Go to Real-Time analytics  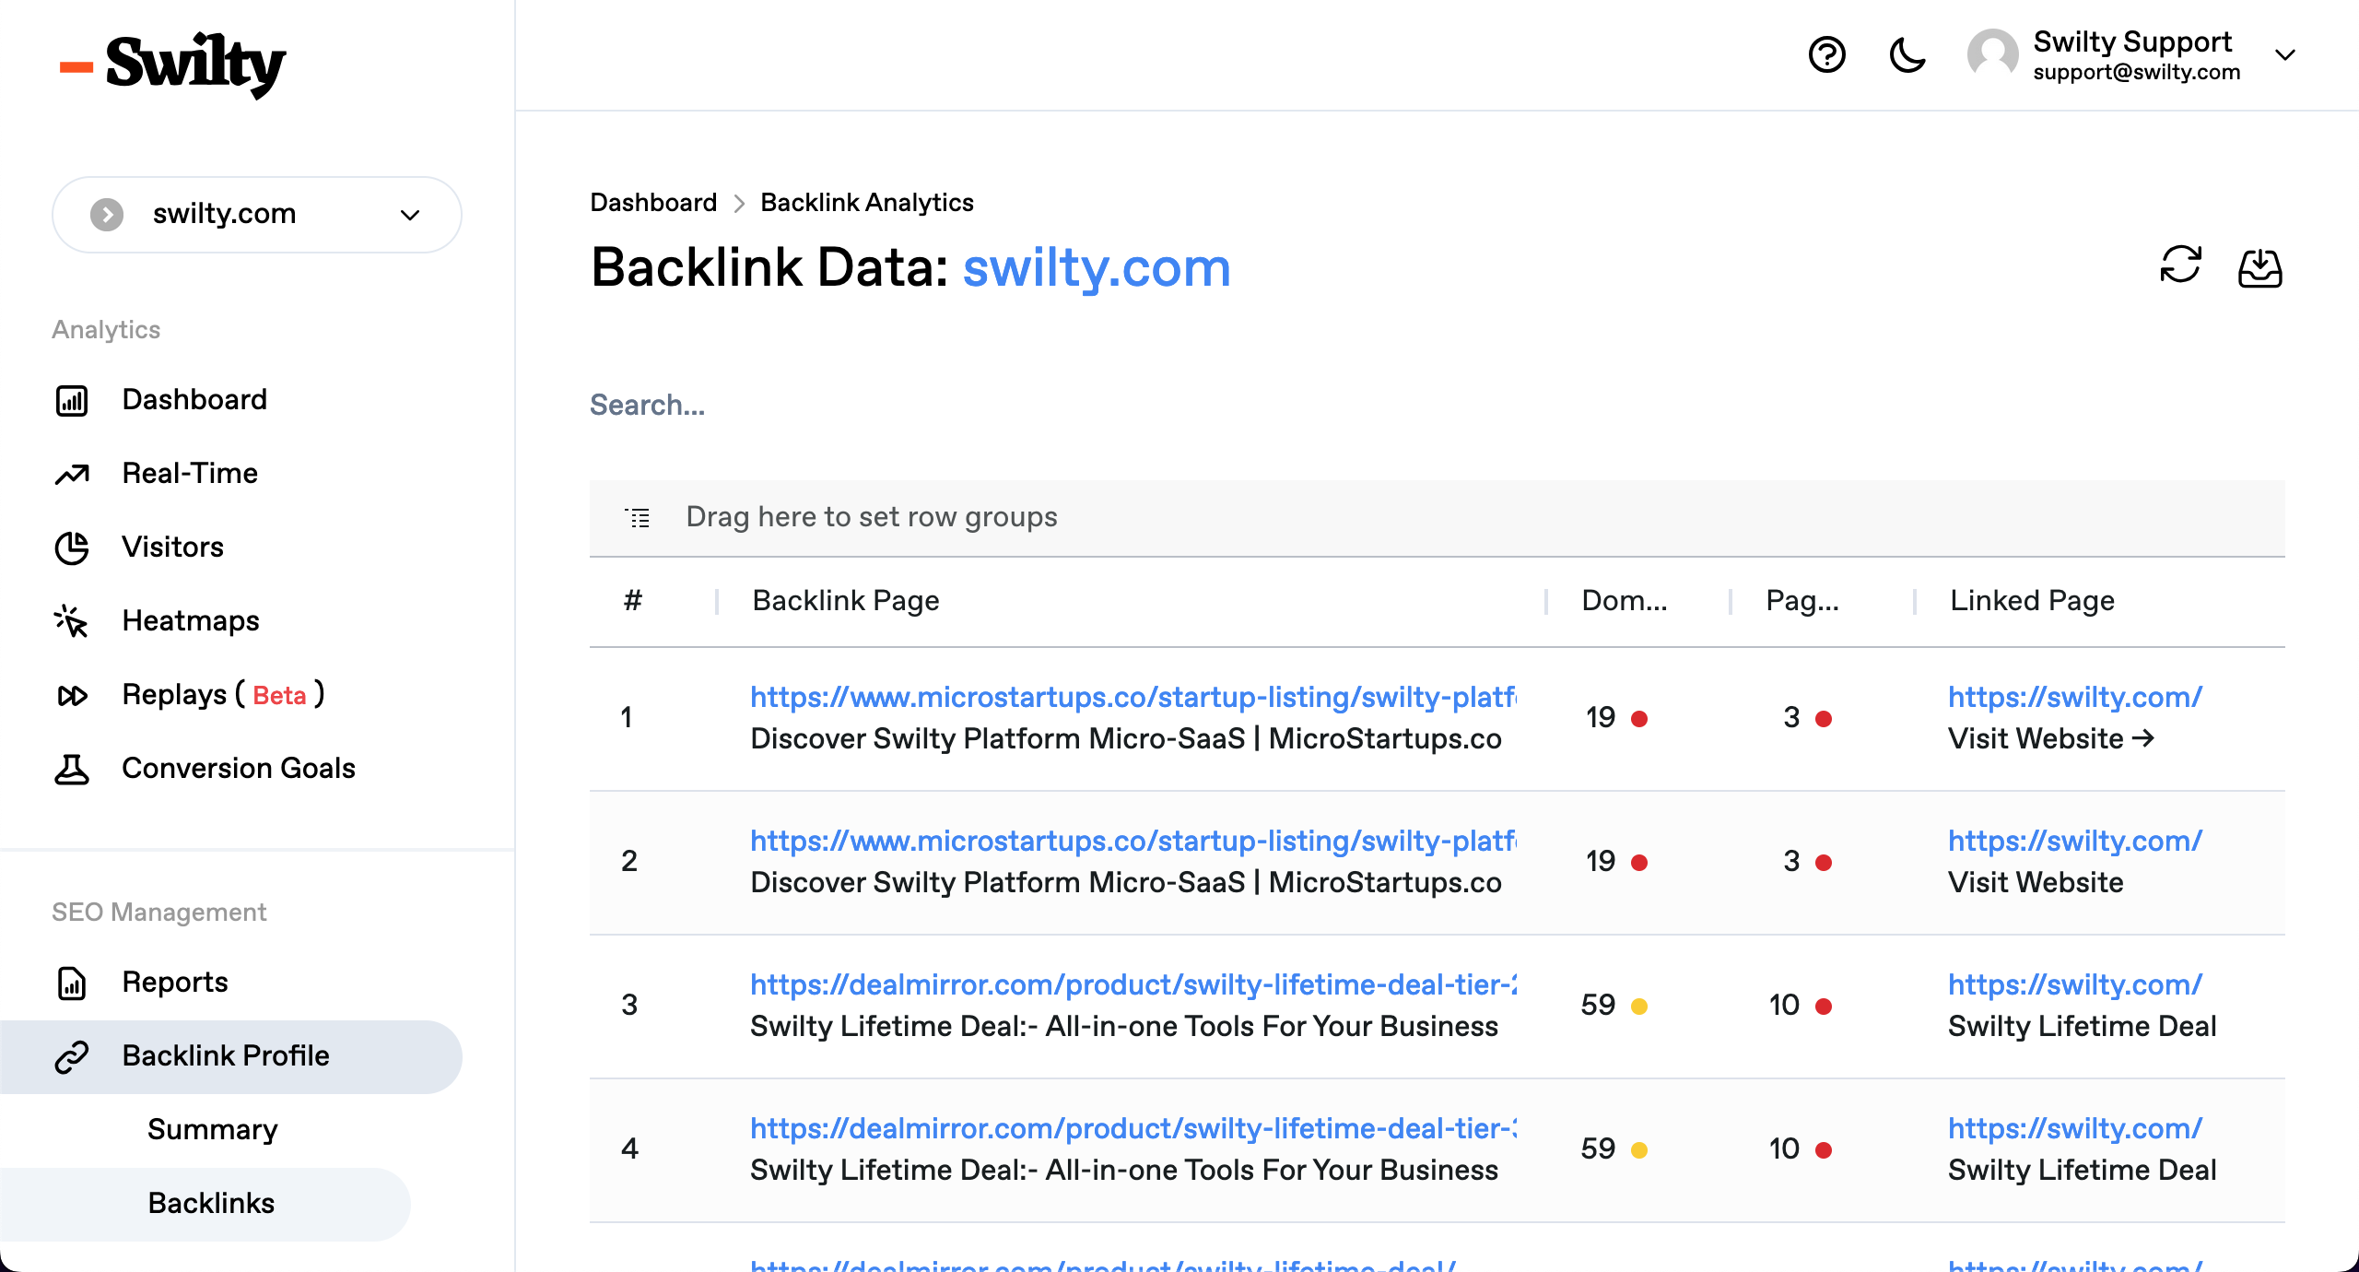(190, 473)
